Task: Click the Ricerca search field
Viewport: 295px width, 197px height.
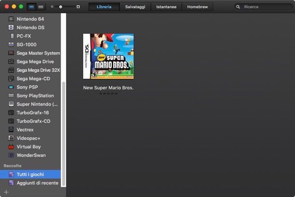Action: 264,7
